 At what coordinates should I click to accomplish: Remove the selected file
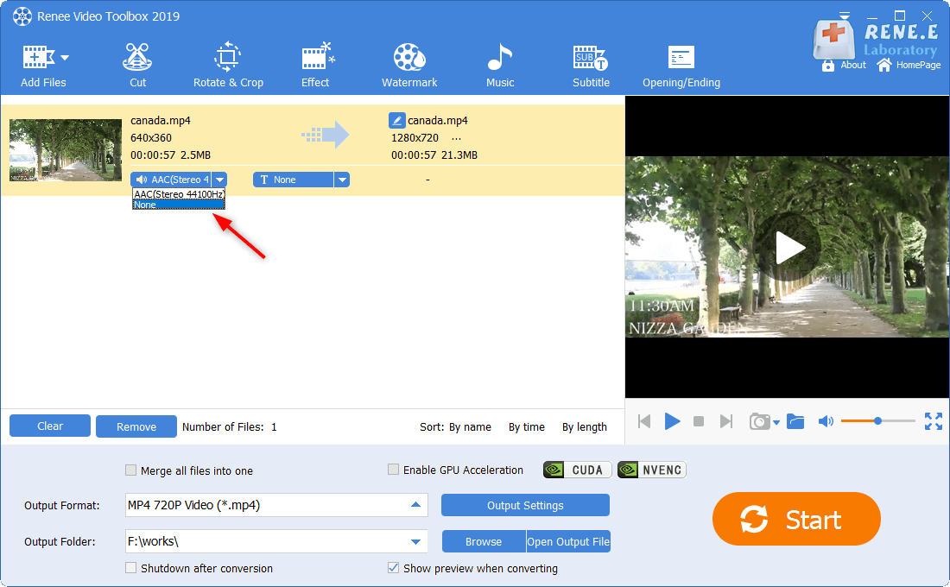point(136,426)
